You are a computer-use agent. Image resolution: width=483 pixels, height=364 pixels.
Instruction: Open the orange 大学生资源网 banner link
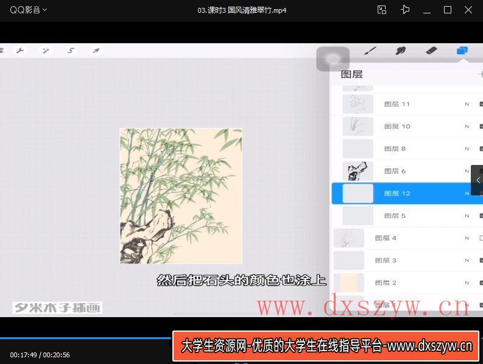click(x=326, y=346)
